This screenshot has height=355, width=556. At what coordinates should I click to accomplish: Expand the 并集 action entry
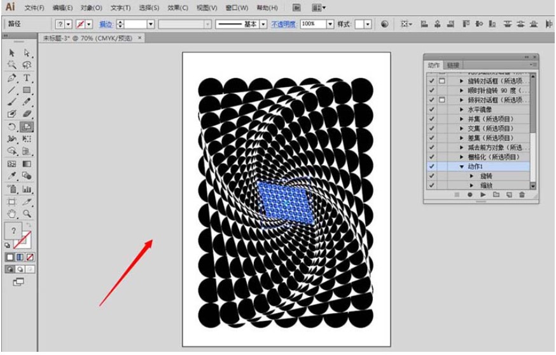(x=462, y=119)
